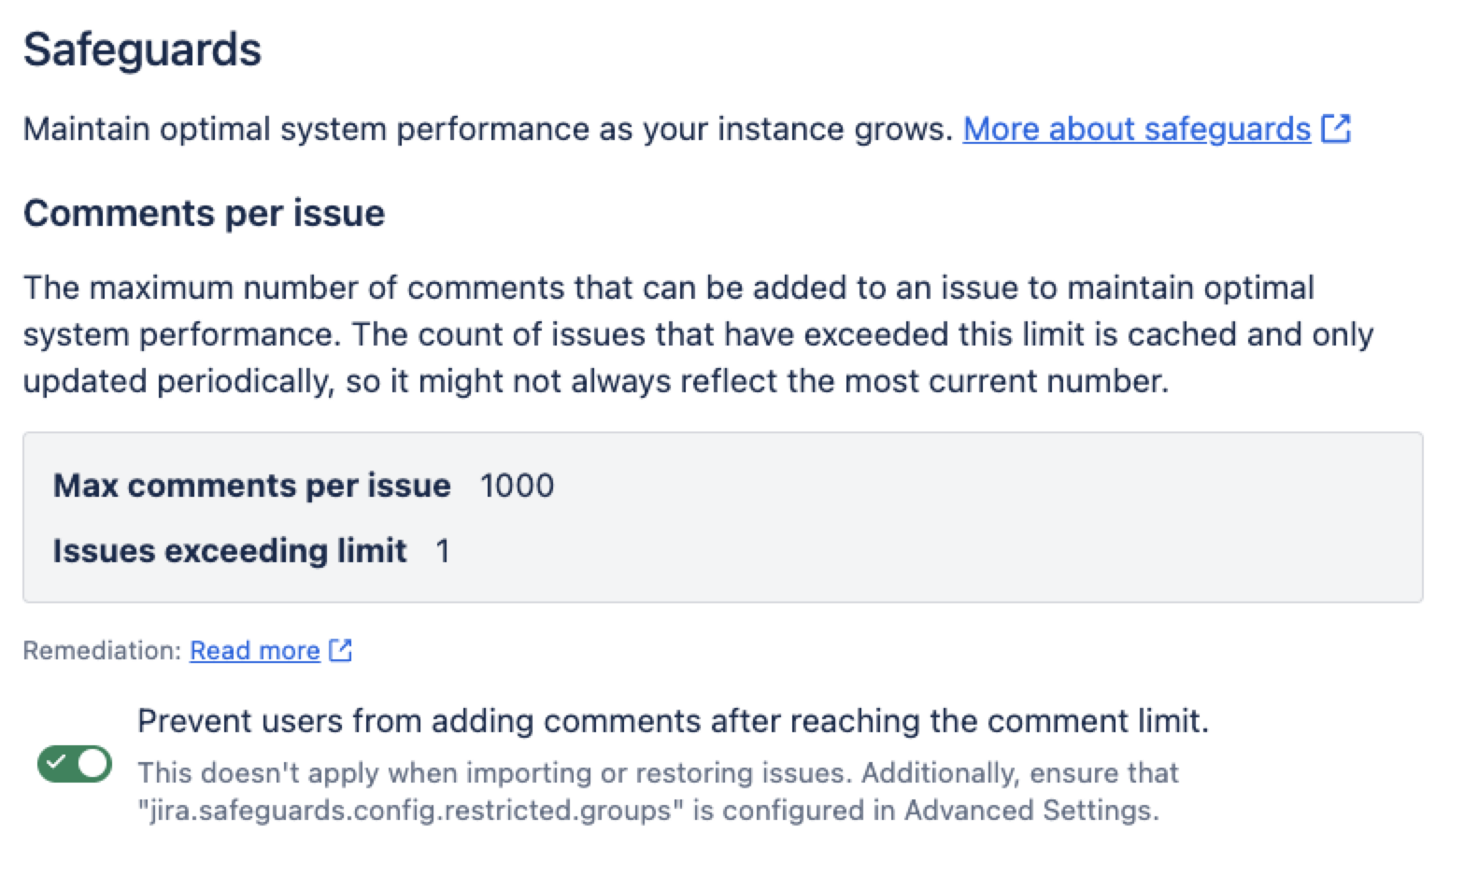Select the Comments per issue section heading
The width and height of the screenshot is (1478, 876).
pos(205,213)
